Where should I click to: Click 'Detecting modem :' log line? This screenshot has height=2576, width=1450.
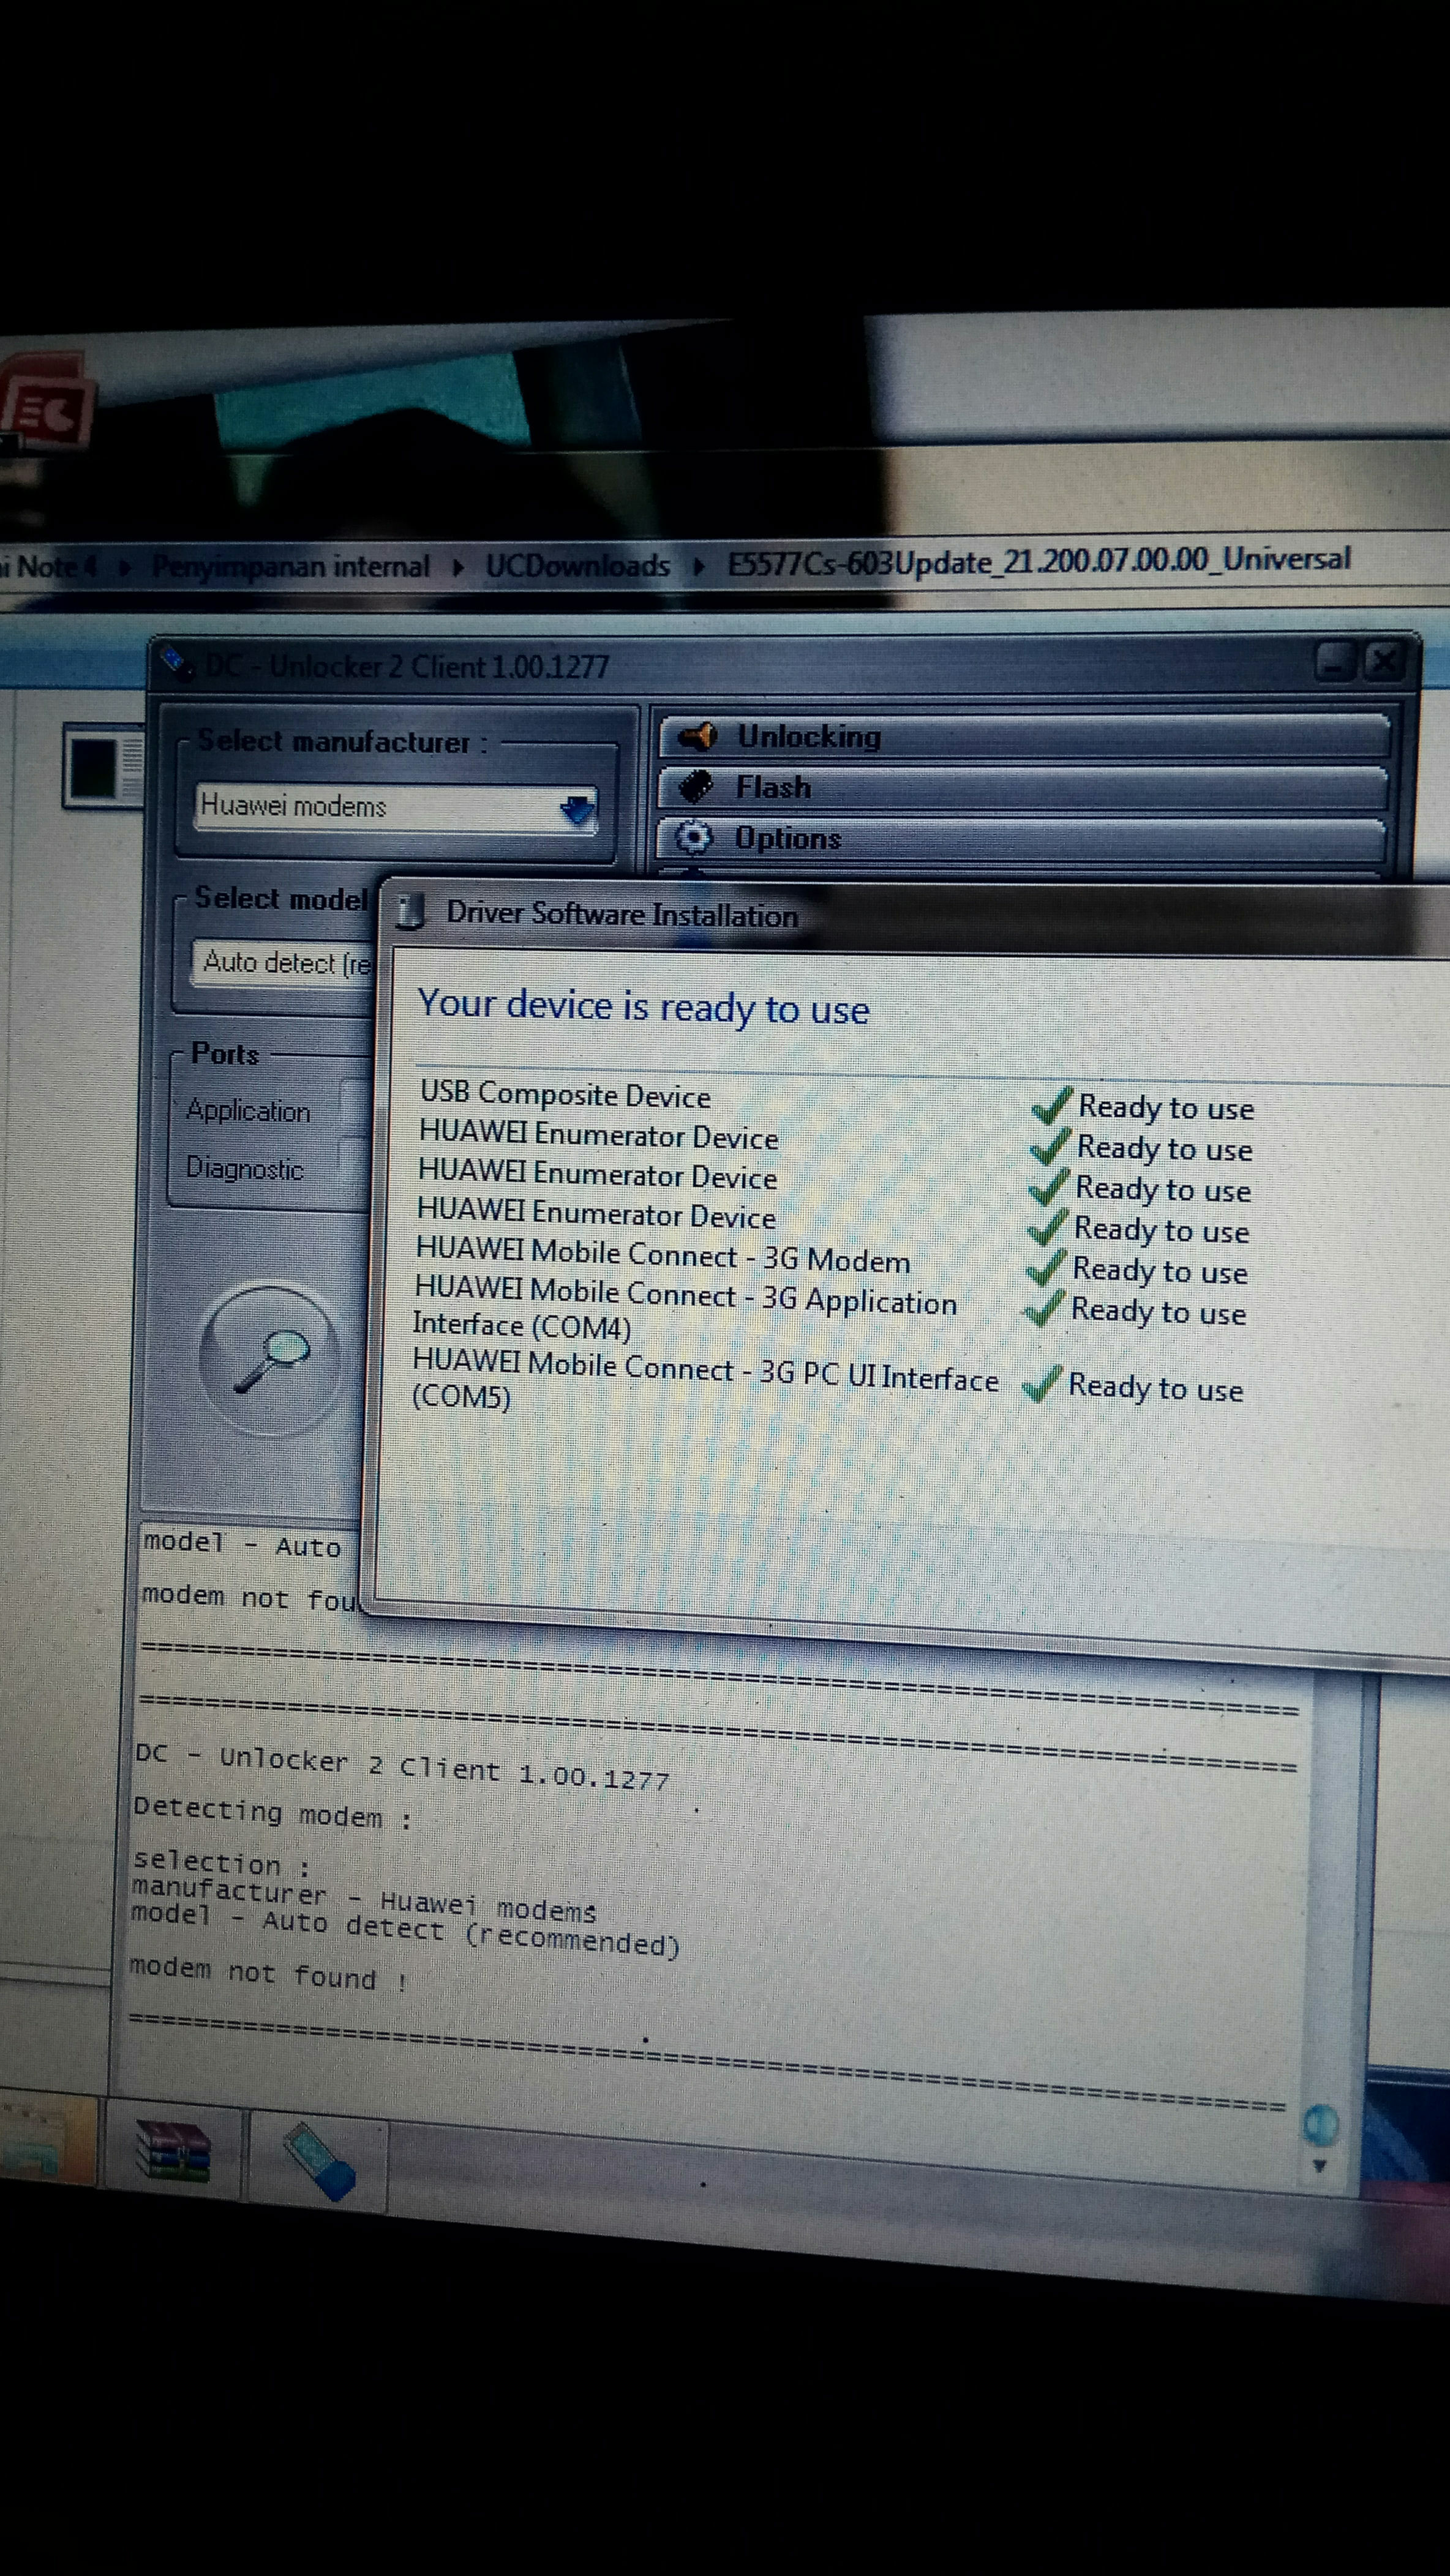pos(272,1813)
